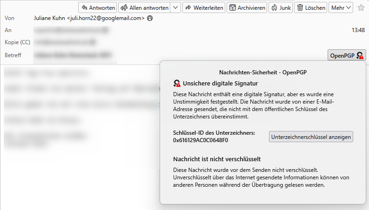Viewport: 369px width, 210px height.
Task: Archive the message using Archivieren
Action: click(247, 7)
